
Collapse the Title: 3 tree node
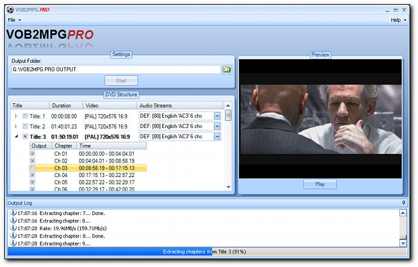pyautogui.click(x=16, y=137)
